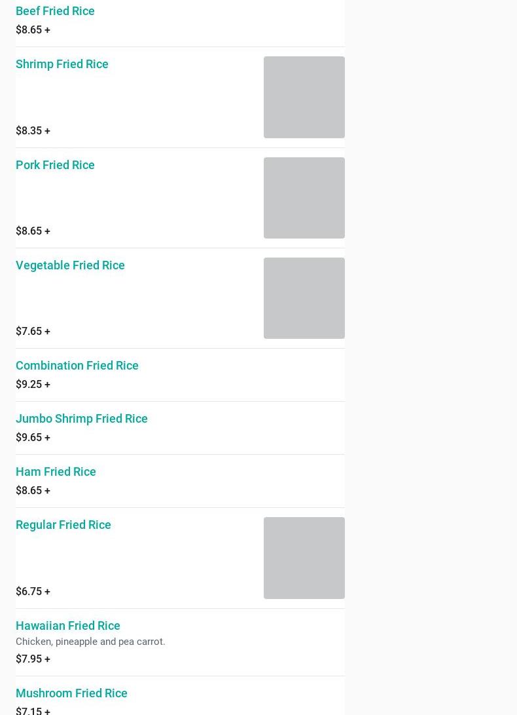Click the $6.75 + Regular Fried Rice price

[33, 592]
